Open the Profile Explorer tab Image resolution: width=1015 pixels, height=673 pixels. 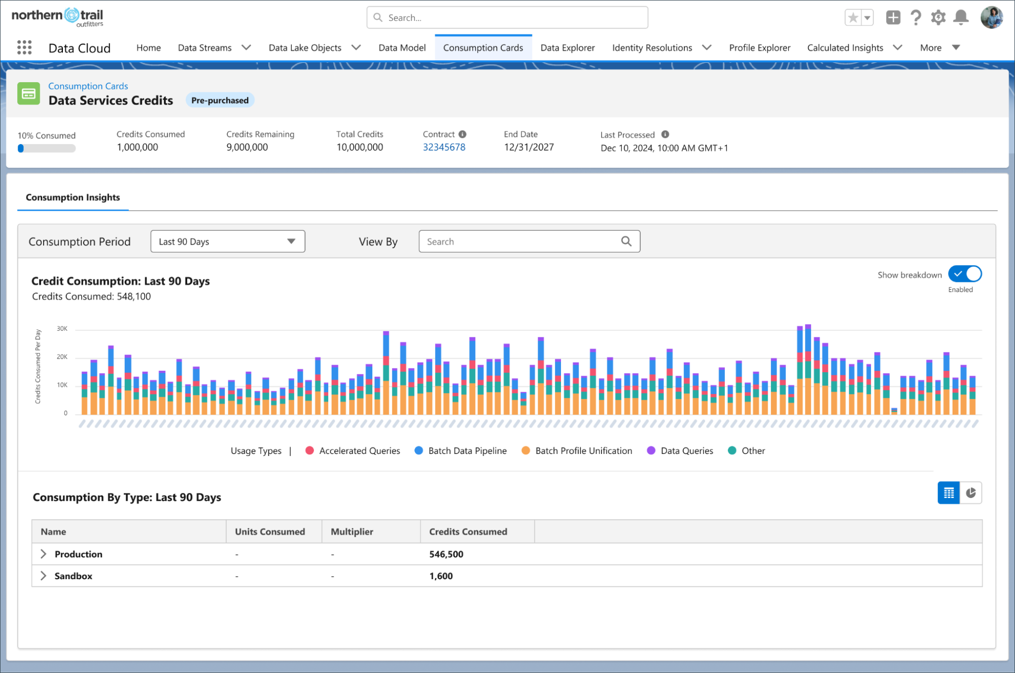coord(759,48)
